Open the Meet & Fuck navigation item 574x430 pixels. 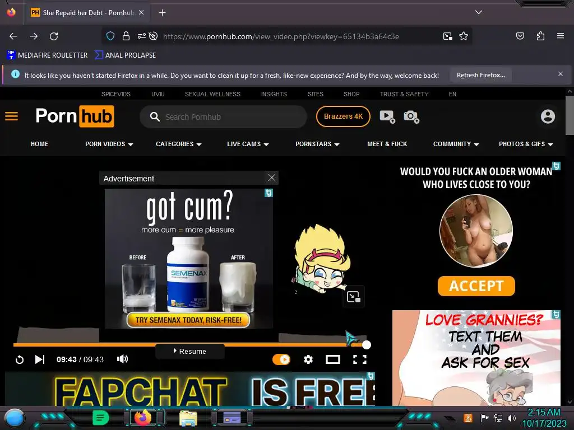[x=387, y=144]
